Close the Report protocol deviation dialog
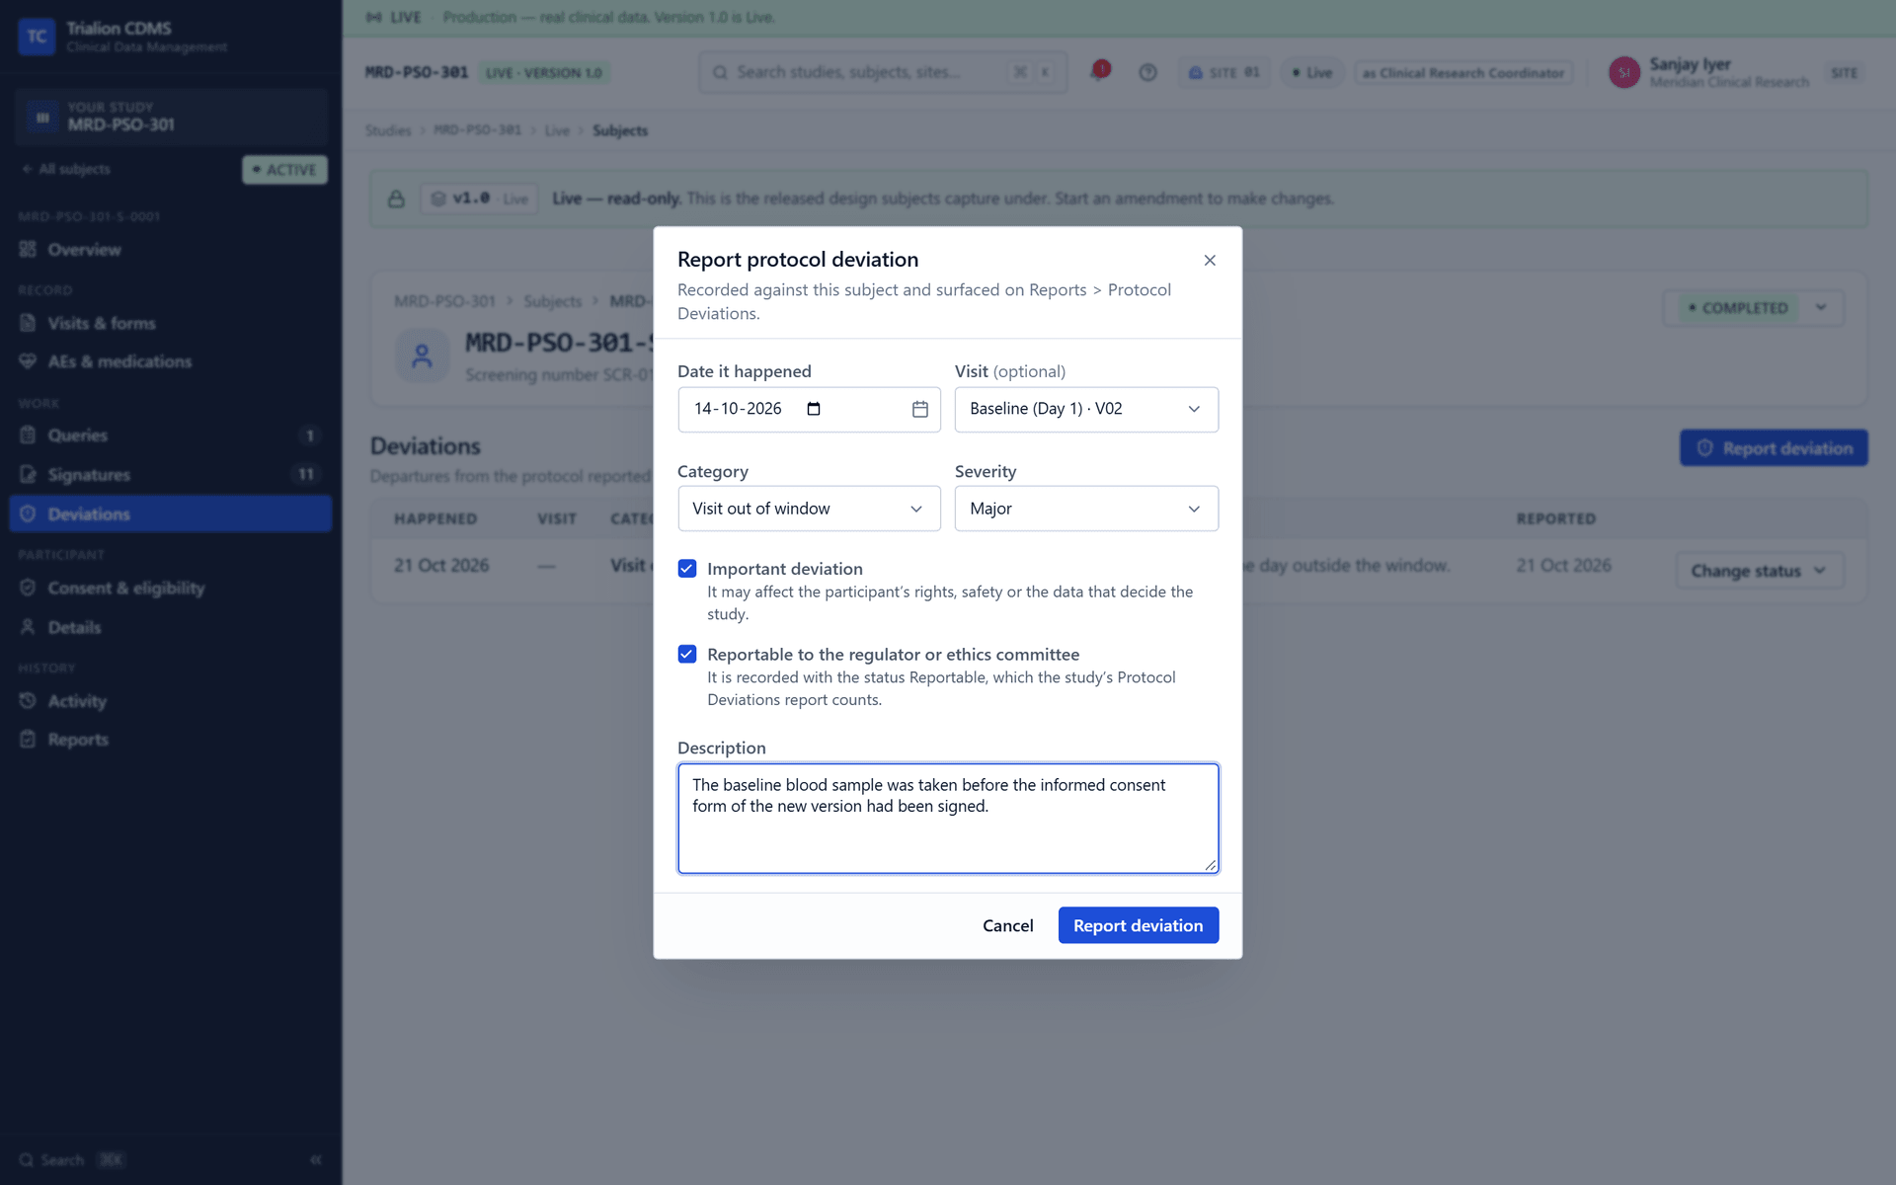1896x1185 pixels. pos(1210,260)
